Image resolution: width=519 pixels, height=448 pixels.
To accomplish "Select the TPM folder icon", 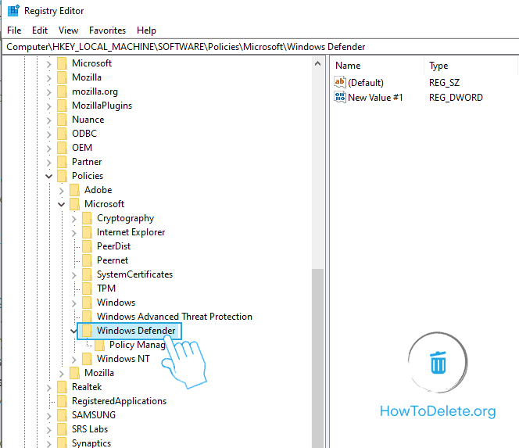I will coord(88,289).
